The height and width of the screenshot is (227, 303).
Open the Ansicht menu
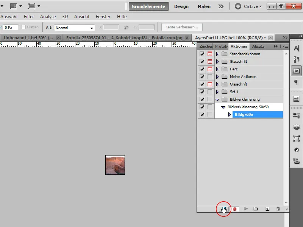point(82,17)
